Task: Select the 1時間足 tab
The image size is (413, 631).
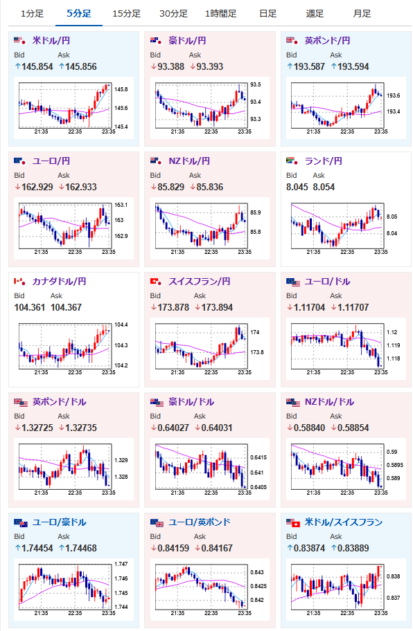Action: [221, 14]
